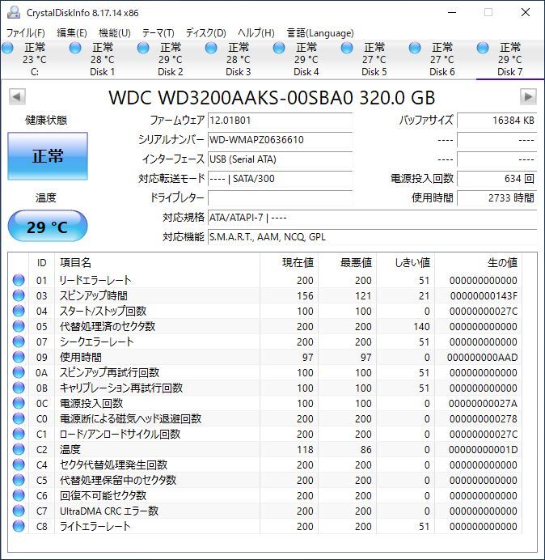
Task: Click status orb of attribute 03 row
Action: 19,295
